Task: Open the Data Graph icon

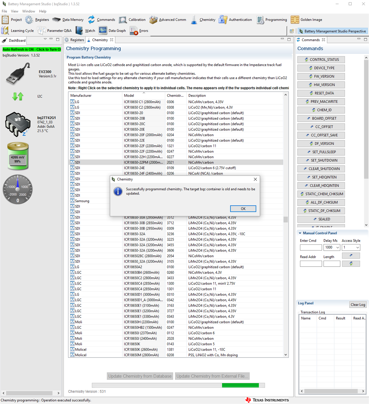Action: tap(103, 31)
